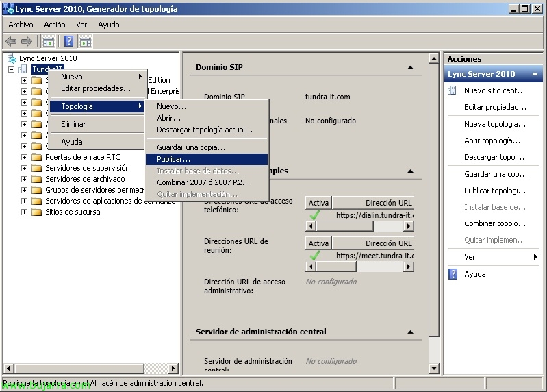Open the blue Help toolbar icon
This screenshot has width=547, height=392.
68,42
